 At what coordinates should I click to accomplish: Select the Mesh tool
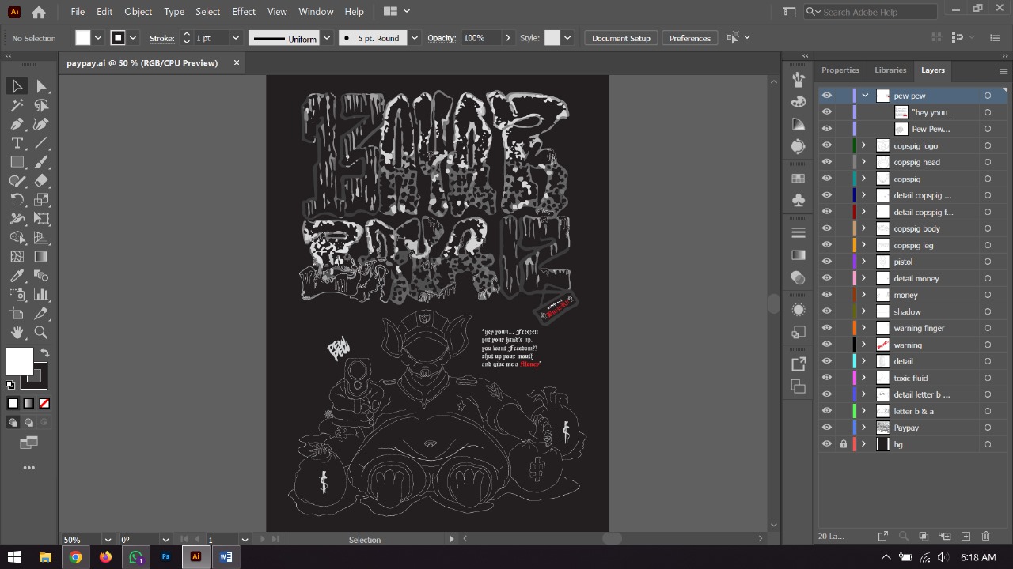(x=17, y=257)
